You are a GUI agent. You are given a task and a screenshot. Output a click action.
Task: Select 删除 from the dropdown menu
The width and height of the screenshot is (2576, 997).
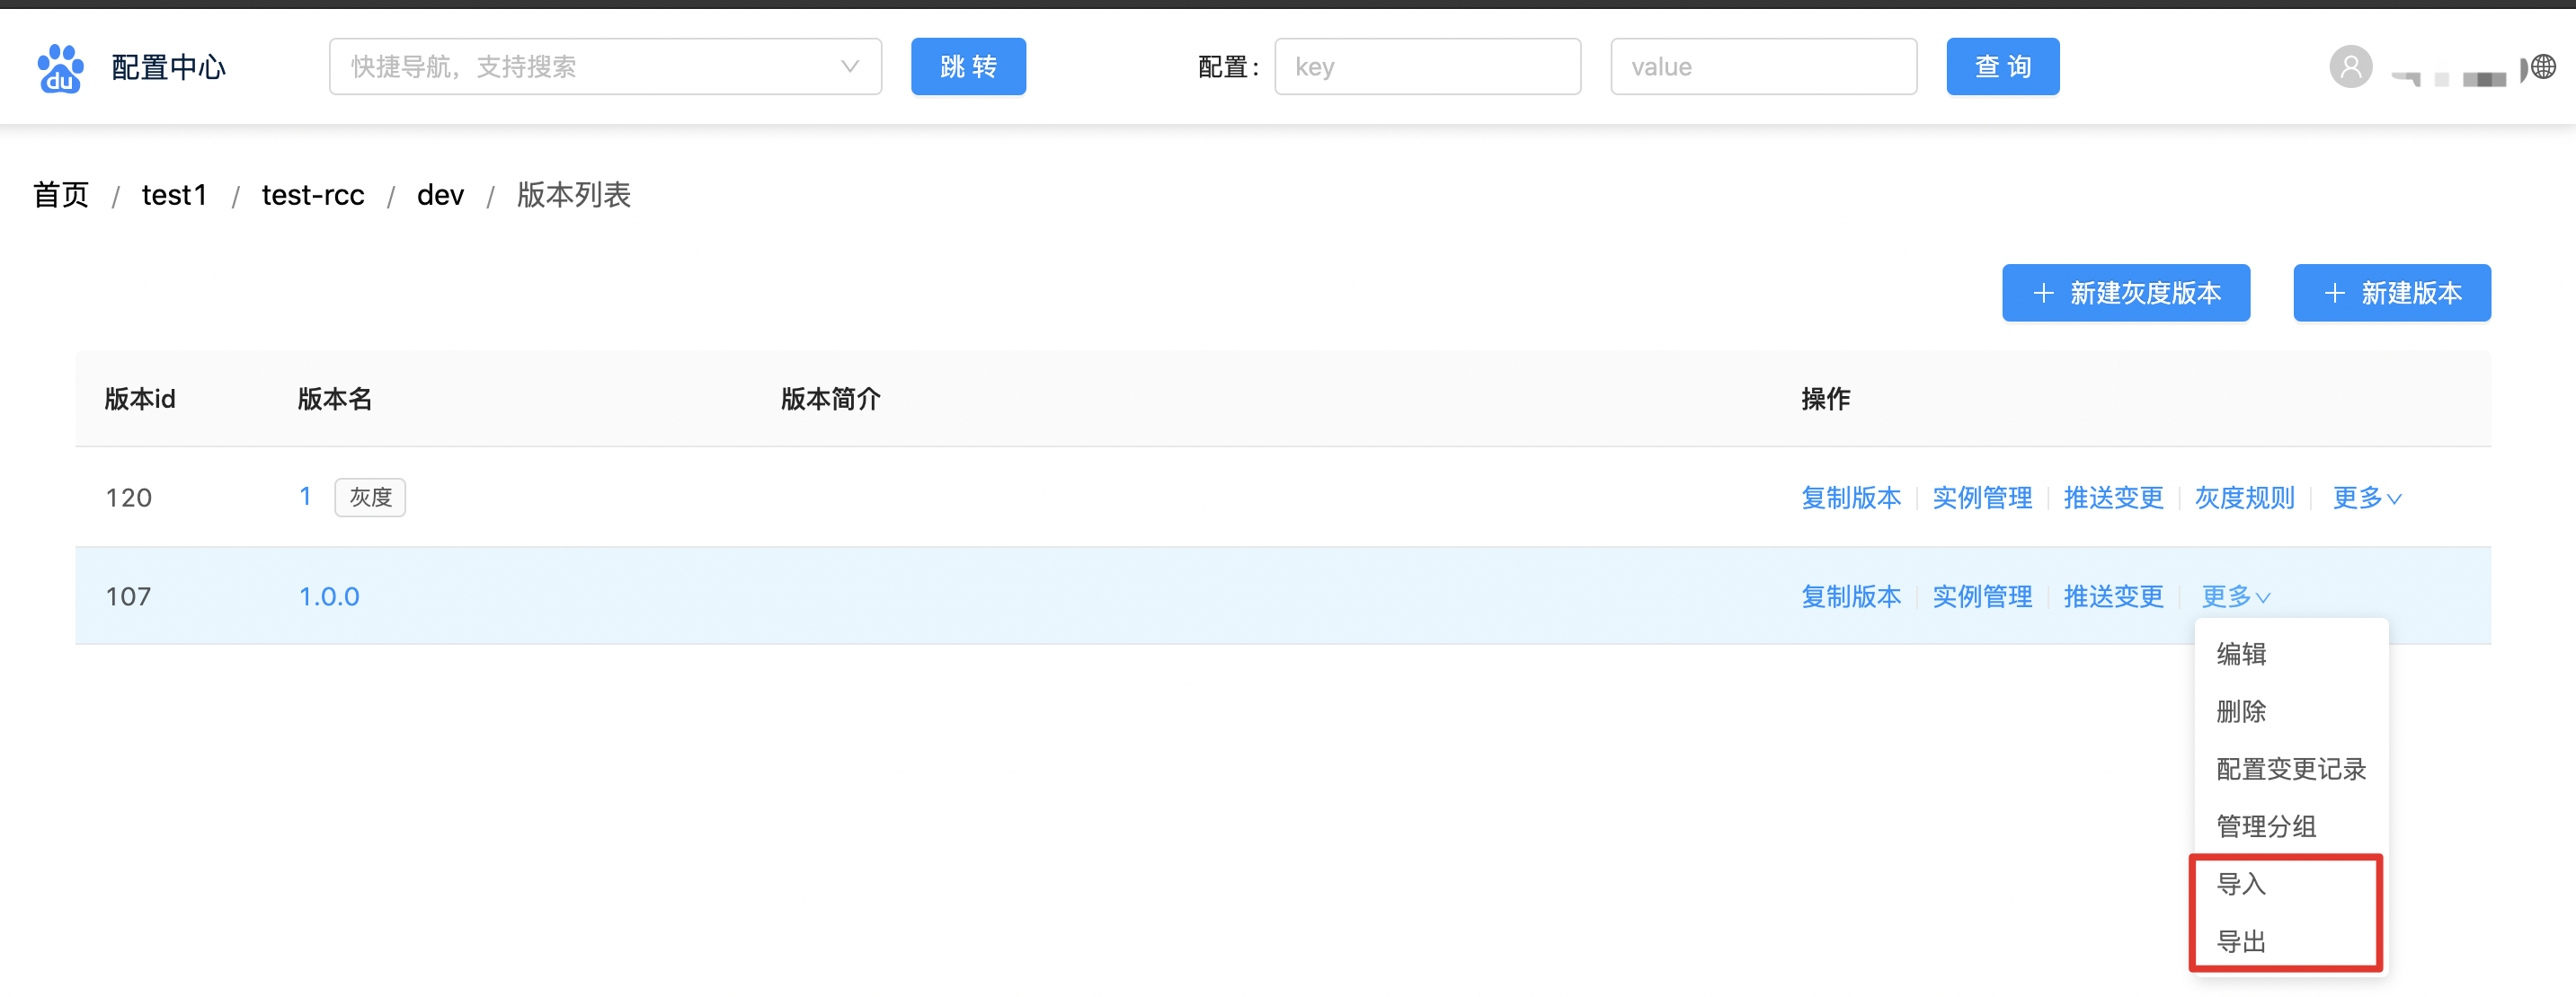click(2290, 711)
